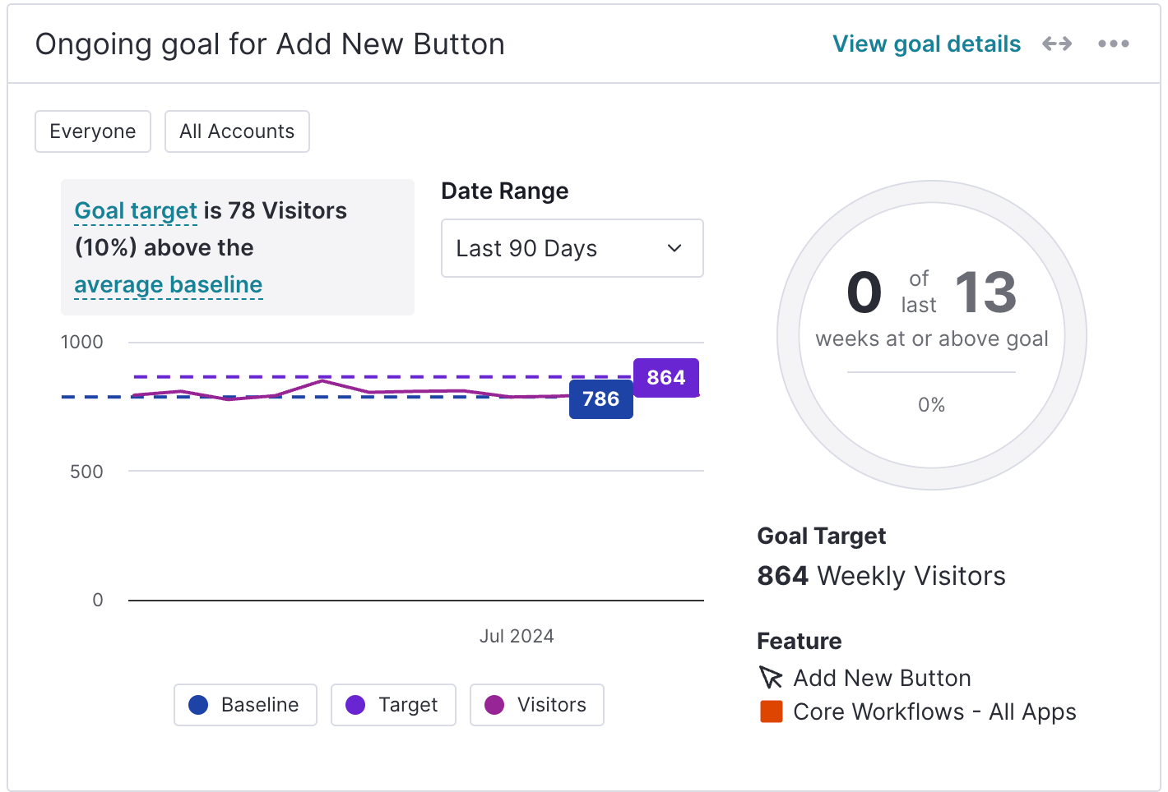The image size is (1168, 792).
Task: Toggle the Baseline series legend button
Action: pyautogui.click(x=245, y=705)
